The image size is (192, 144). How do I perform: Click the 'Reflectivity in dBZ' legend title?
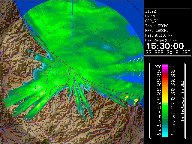pyautogui.click(x=182, y=101)
